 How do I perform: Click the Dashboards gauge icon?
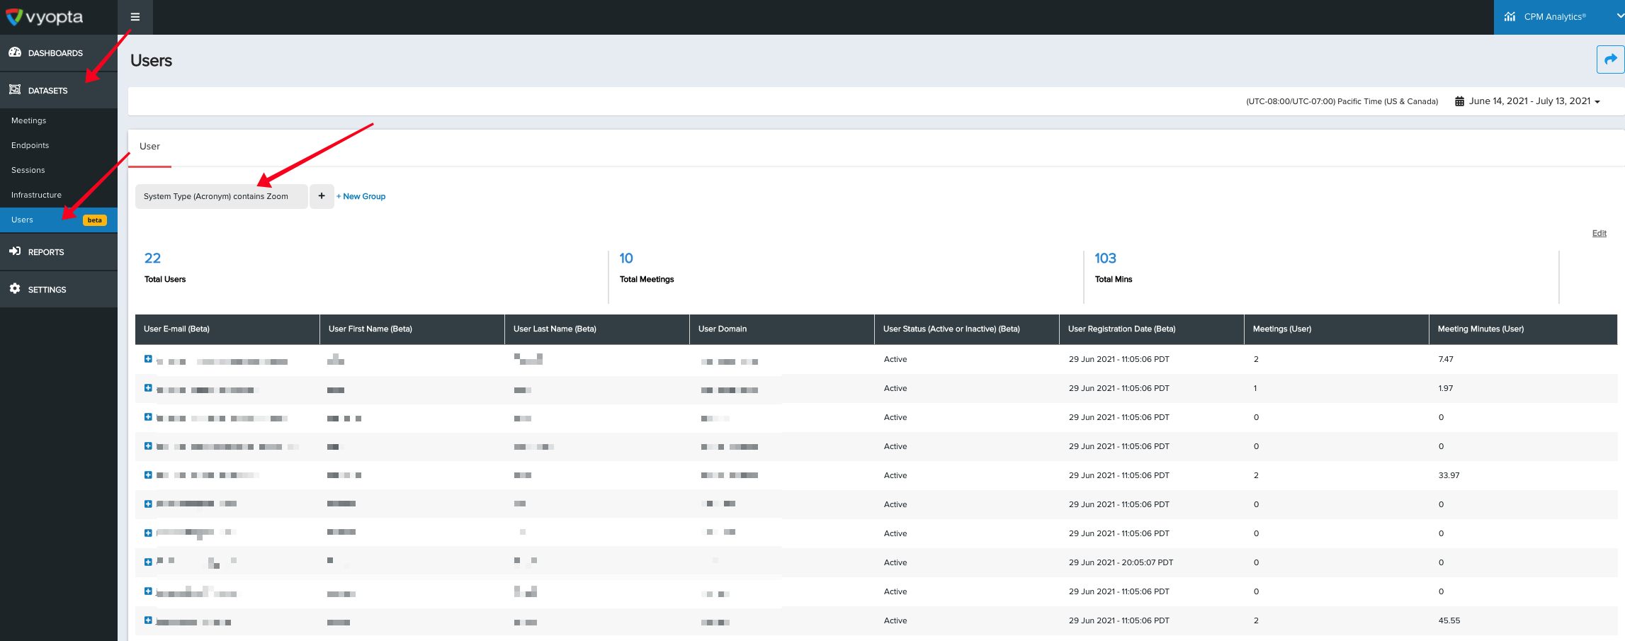15,52
